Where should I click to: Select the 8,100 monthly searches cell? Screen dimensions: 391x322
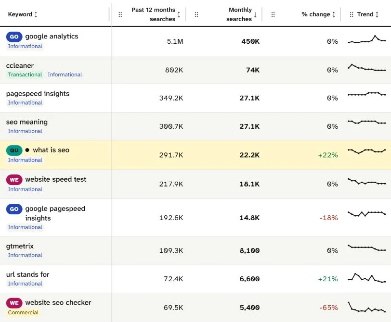coord(249,250)
